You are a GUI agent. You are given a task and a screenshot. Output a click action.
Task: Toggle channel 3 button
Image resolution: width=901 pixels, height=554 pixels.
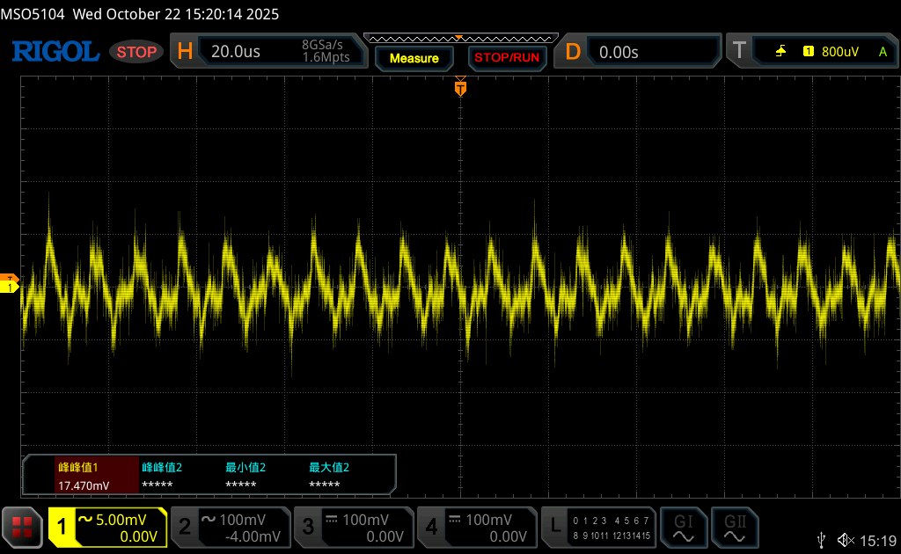(308, 527)
